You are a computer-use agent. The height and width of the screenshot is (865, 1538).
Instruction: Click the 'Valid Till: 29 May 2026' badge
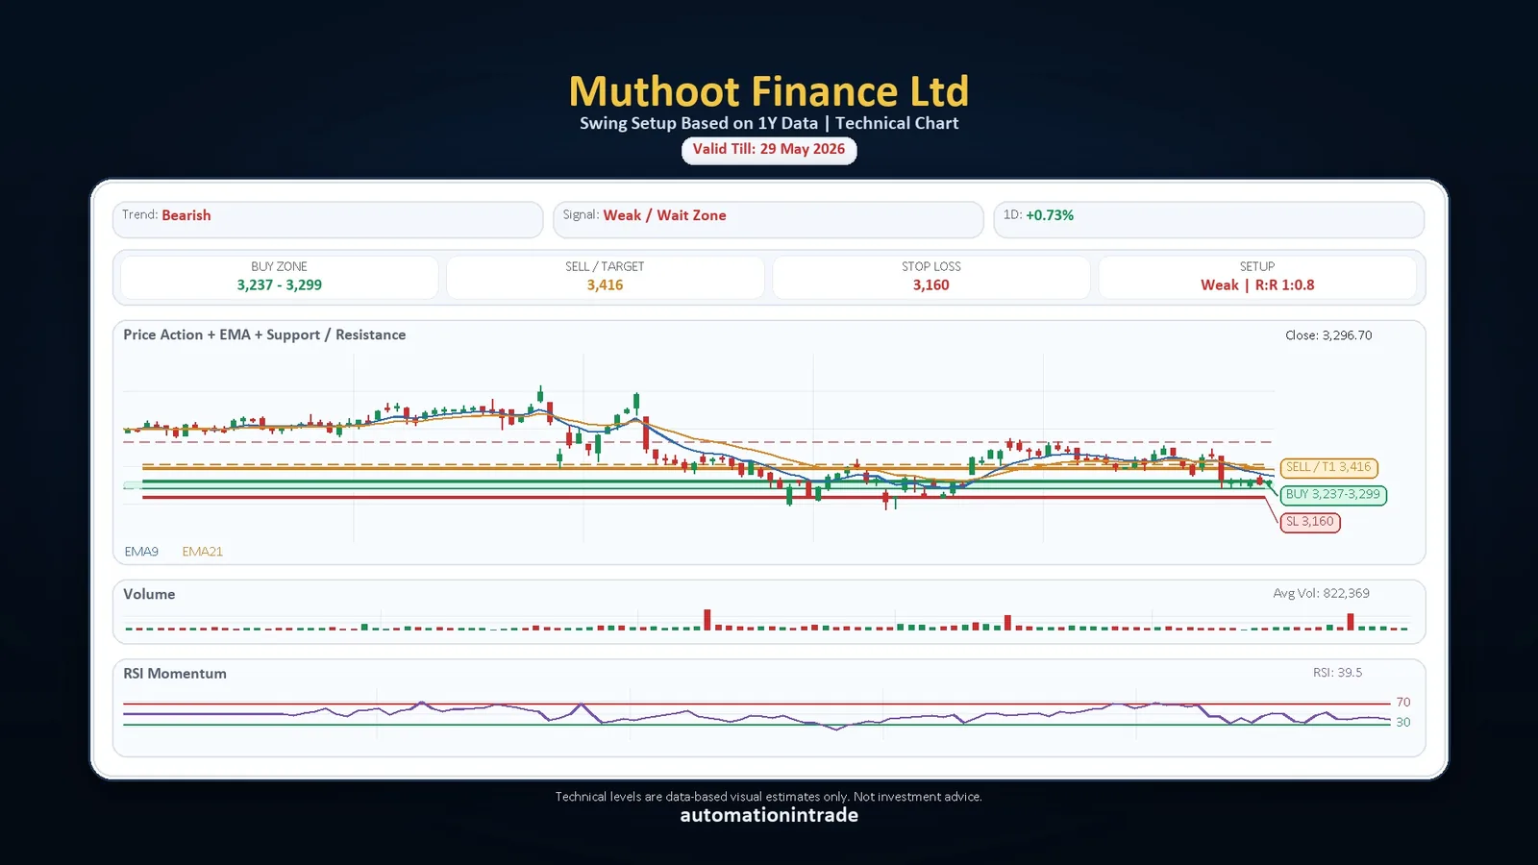769,150
